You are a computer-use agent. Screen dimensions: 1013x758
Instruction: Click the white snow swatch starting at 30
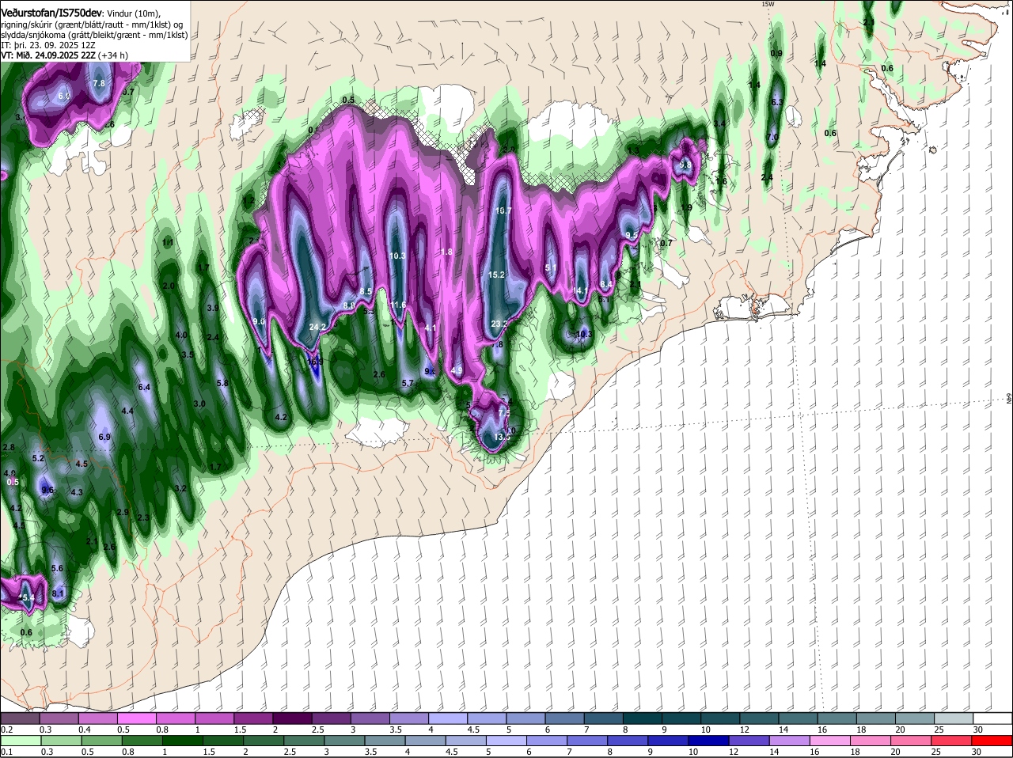coord(992,718)
